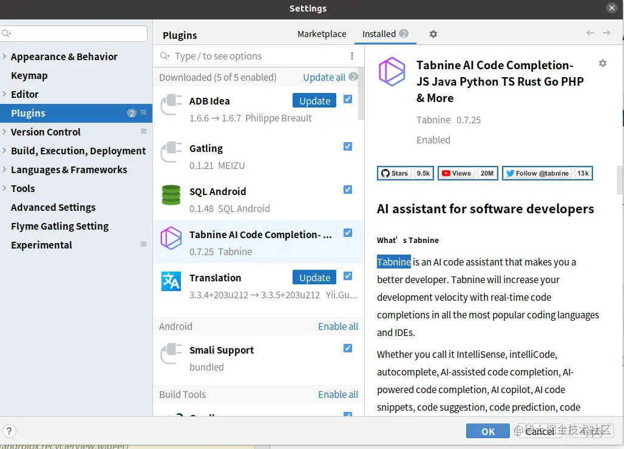The height and width of the screenshot is (449, 624).
Task: Disable the Gatling plugin checkbox
Action: (347, 146)
